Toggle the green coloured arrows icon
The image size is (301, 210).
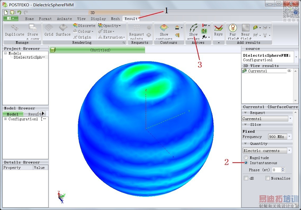(x=204, y=31)
